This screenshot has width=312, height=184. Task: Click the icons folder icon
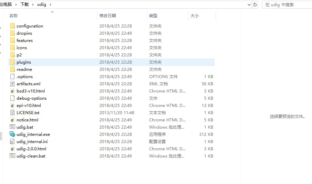[x=12, y=47]
